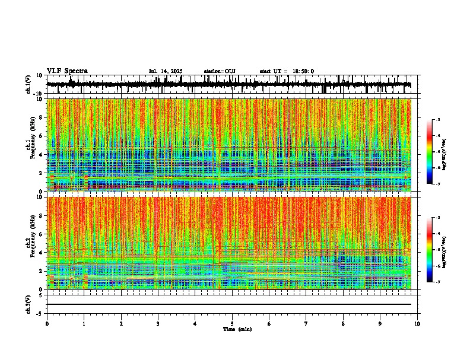Click the "-10" tick on ch.1(V) axis
Viewport: 470px width, 363px height.
(x=39, y=94)
